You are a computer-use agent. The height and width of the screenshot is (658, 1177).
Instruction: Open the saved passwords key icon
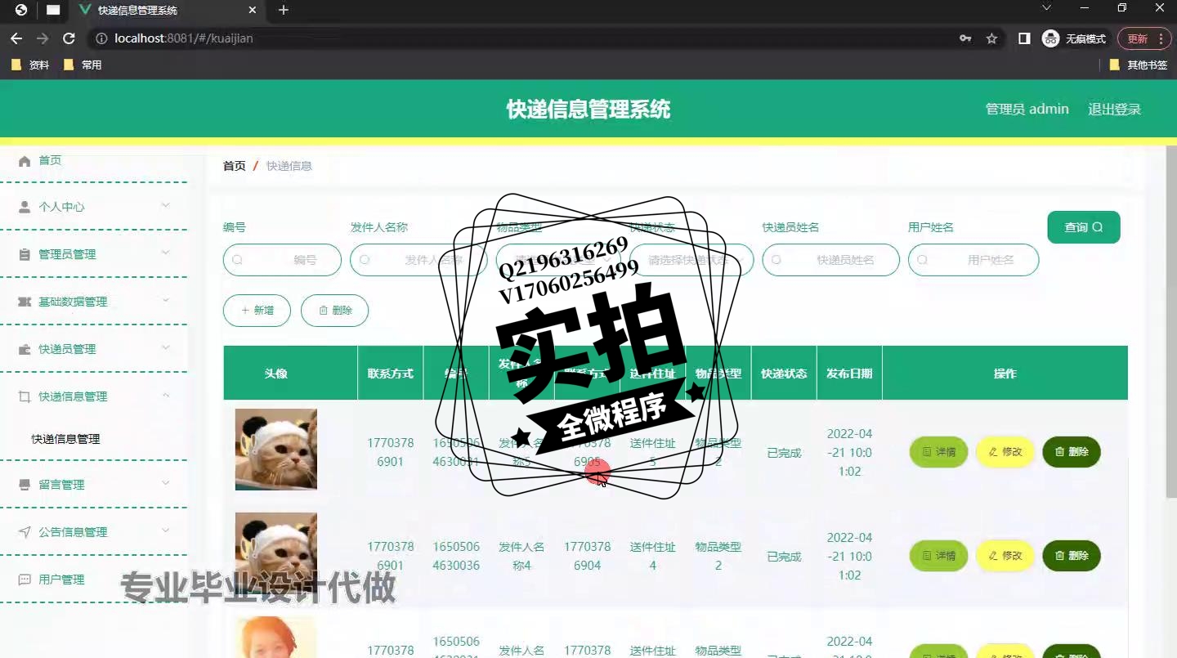(x=965, y=38)
